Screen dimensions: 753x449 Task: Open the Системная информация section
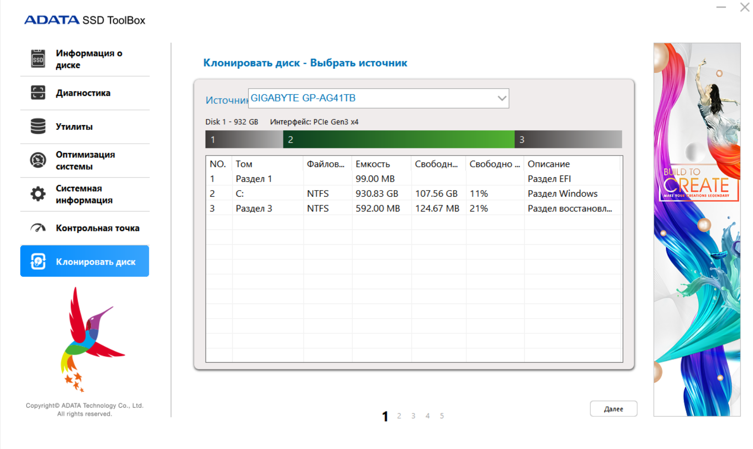[x=85, y=194]
